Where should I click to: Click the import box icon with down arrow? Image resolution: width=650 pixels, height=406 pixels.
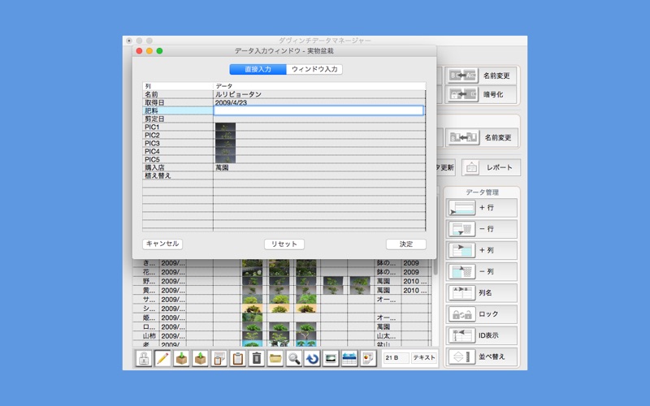click(x=181, y=358)
